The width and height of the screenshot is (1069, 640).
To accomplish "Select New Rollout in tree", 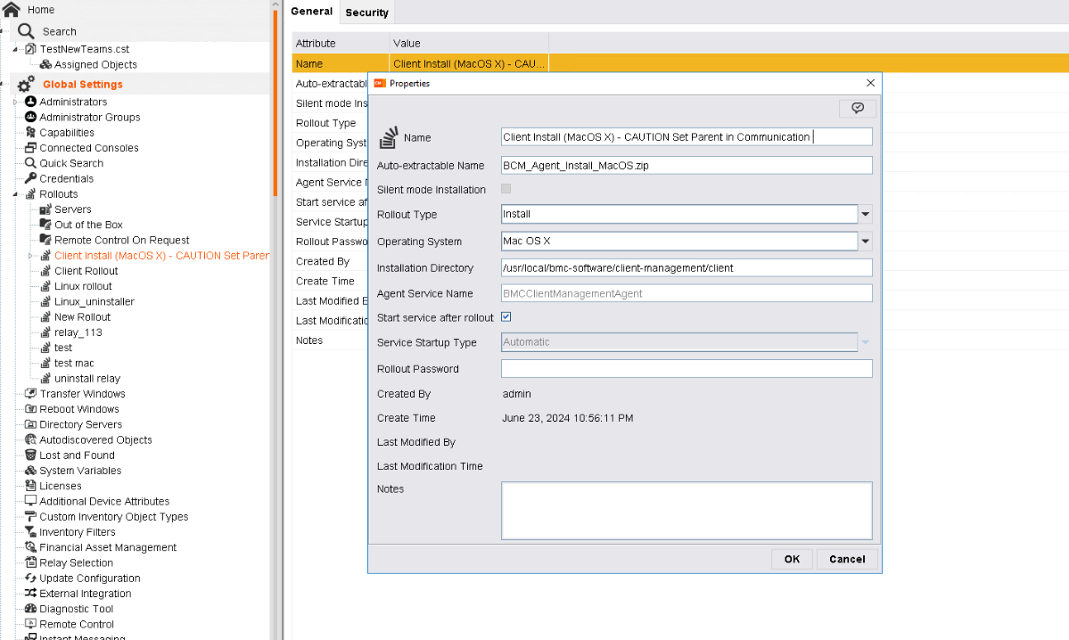I will [83, 317].
